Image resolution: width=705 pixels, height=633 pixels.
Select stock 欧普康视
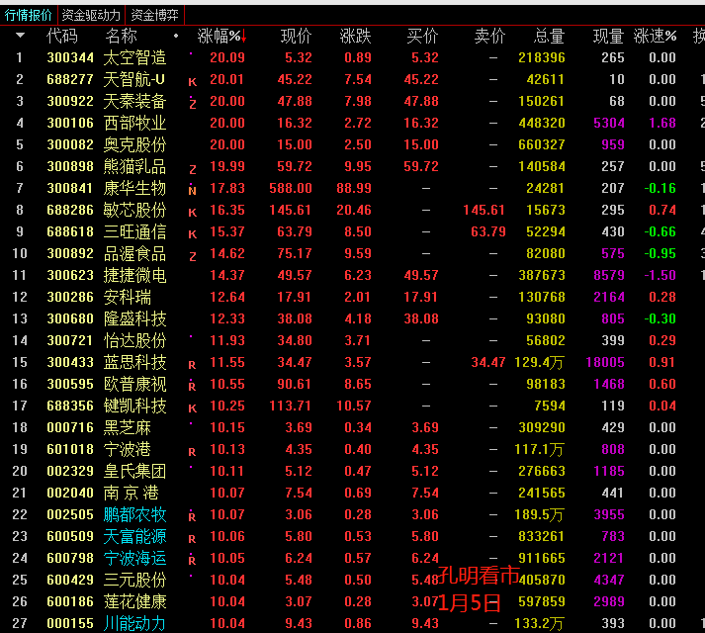coord(134,384)
